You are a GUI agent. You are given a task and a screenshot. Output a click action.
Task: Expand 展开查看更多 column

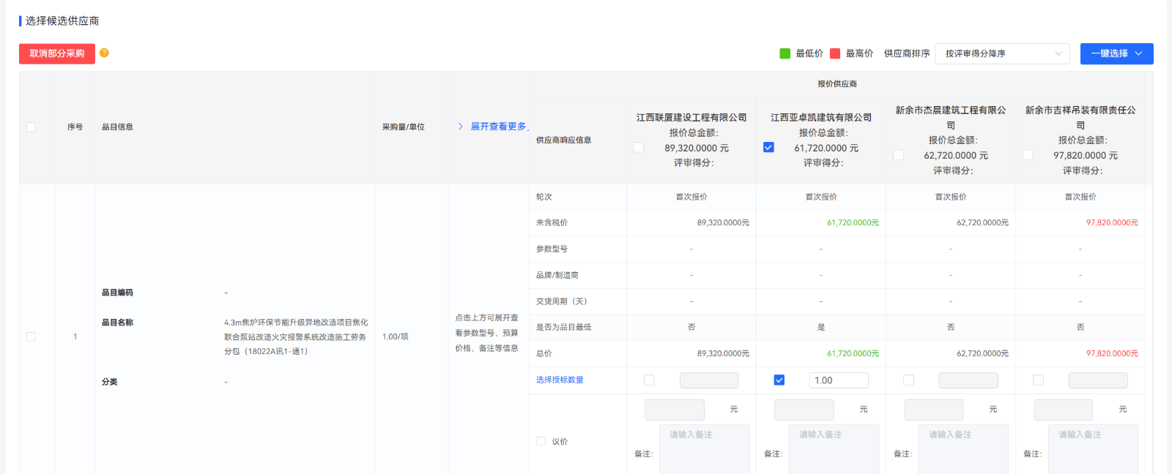[x=498, y=127]
